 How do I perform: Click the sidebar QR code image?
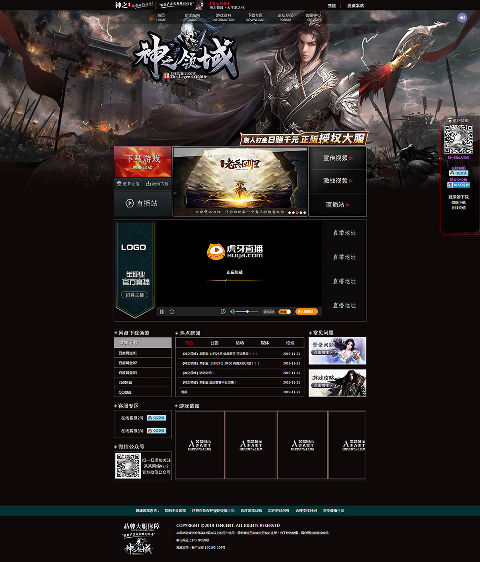coord(459,139)
